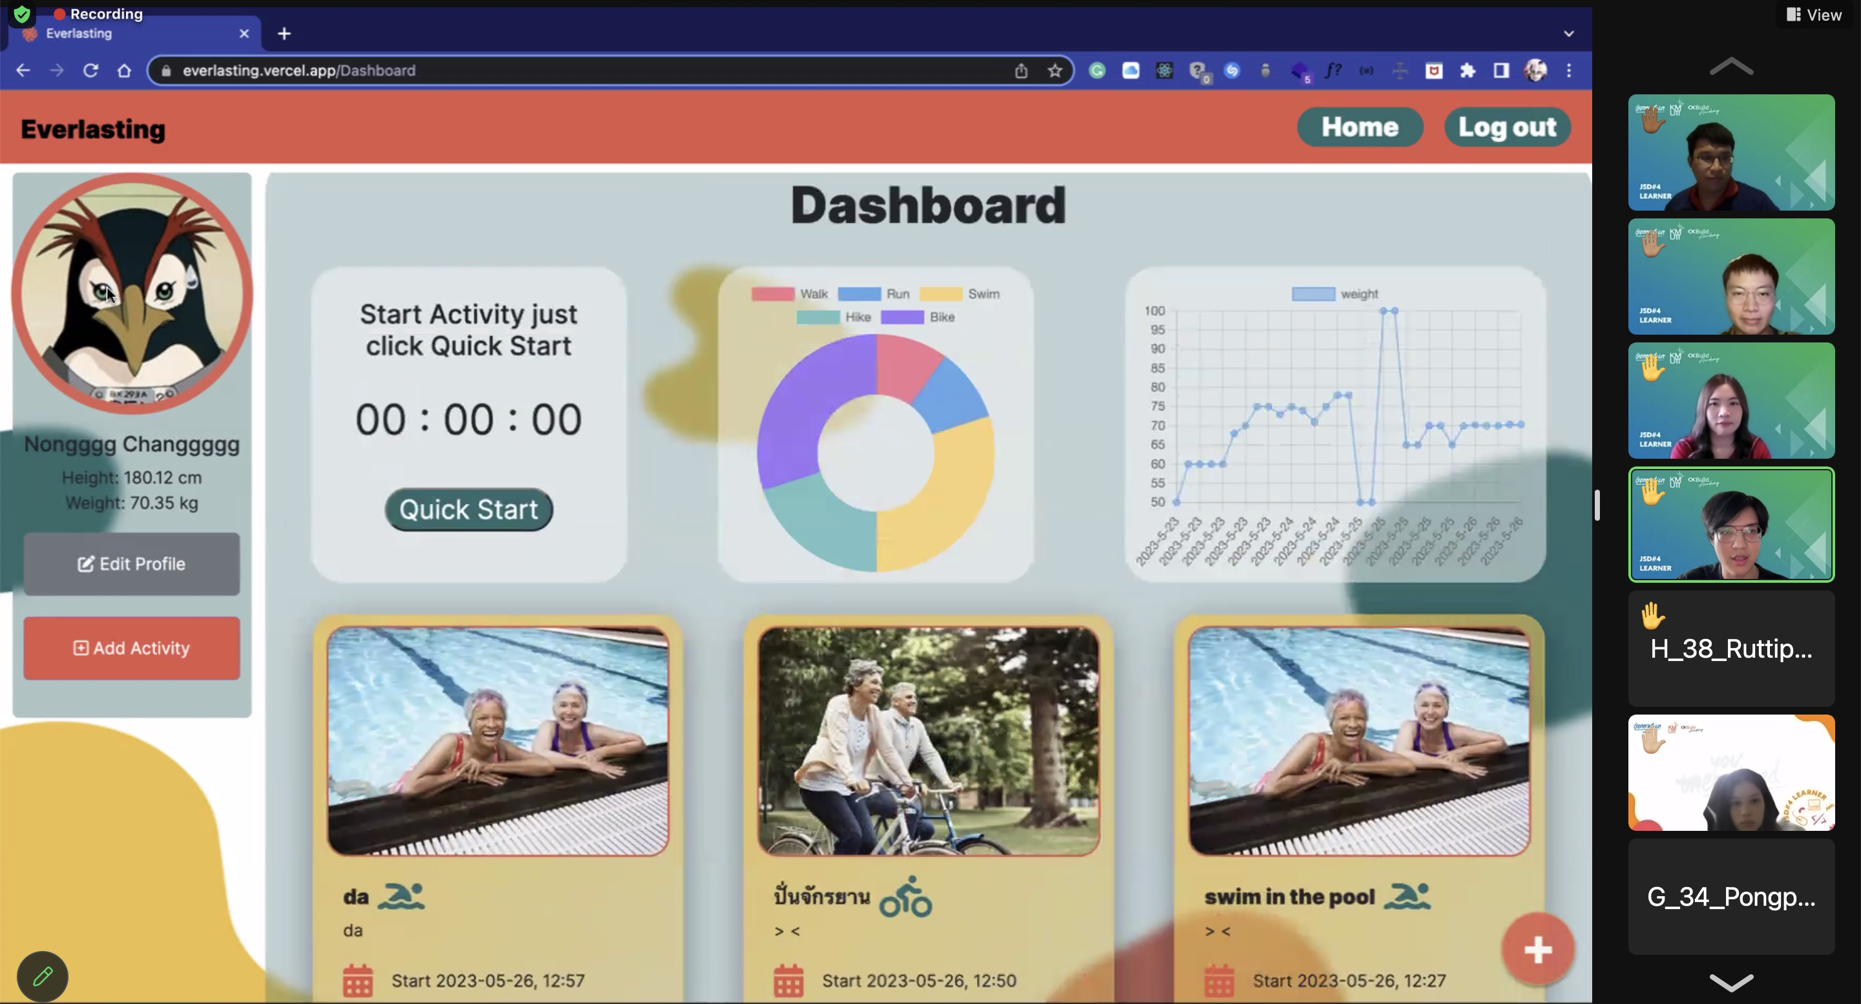Toggle the Bike legend entry
Screen dimensions: 1861x1004
coord(918,317)
